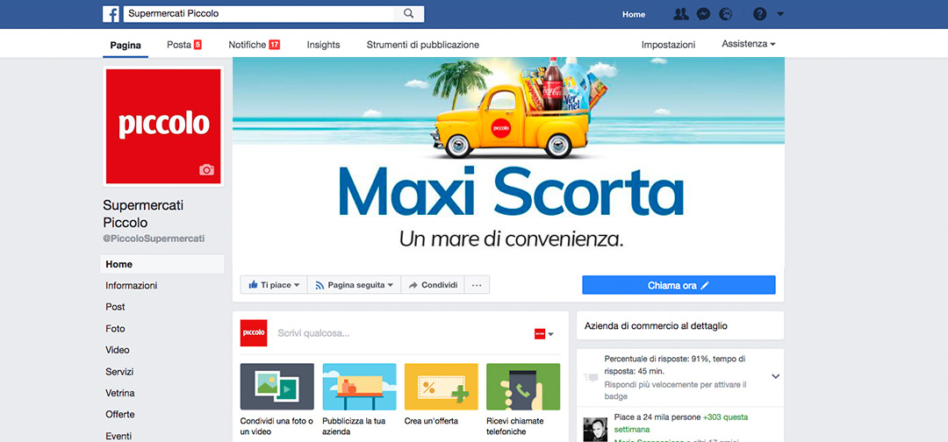Open the notifications globe icon
Viewport: 948px width, 442px height.
pos(726,14)
